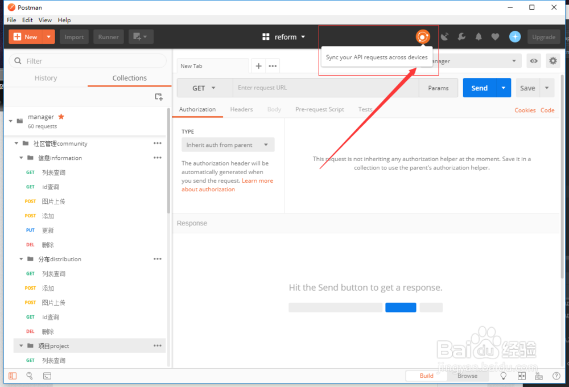
Task: Open the Help question mark icon
Action: pos(556,376)
